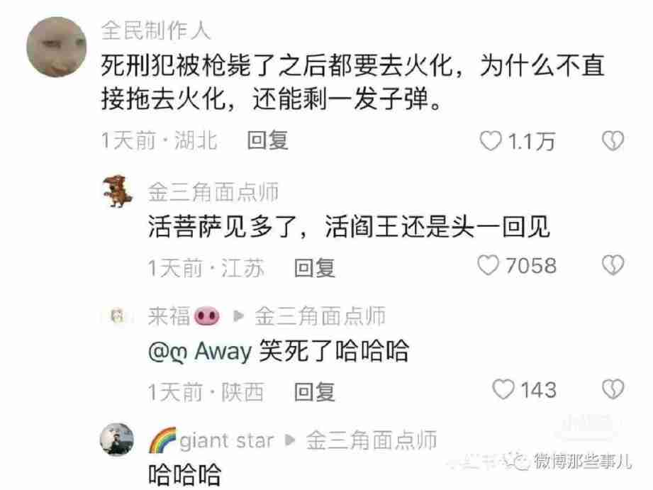Like 金三角面点师's reply with 7058 likes
Screen dimensions: 653x490
click(x=488, y=265)
